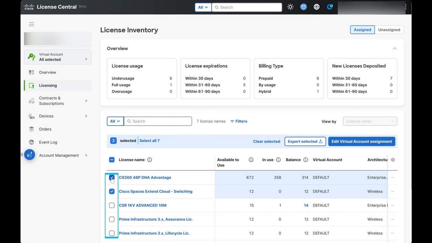The image size is (432, 243).
Task: Click the License usage card
Action: (142, 79)
